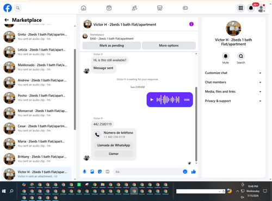The image size is (272, 201).
Task: Open the Windows notification center icon
Action: [265, 191]
